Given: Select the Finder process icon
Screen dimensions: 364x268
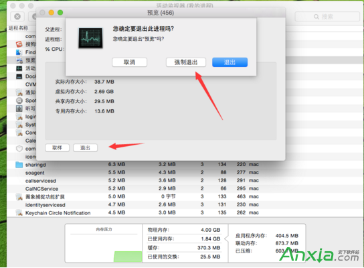Looking at the screenshot, I should tap(19, 52).
